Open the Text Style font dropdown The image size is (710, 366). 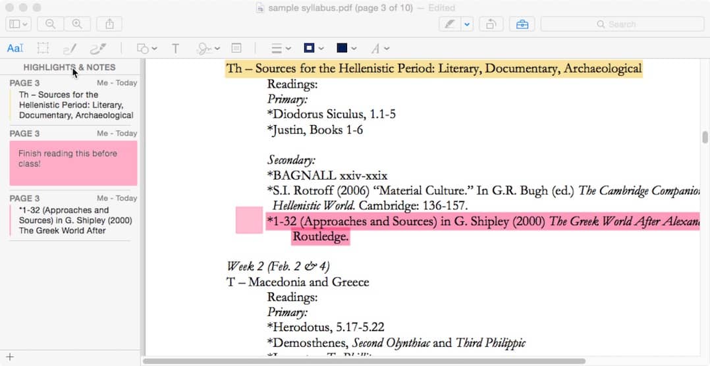[380, 49]
